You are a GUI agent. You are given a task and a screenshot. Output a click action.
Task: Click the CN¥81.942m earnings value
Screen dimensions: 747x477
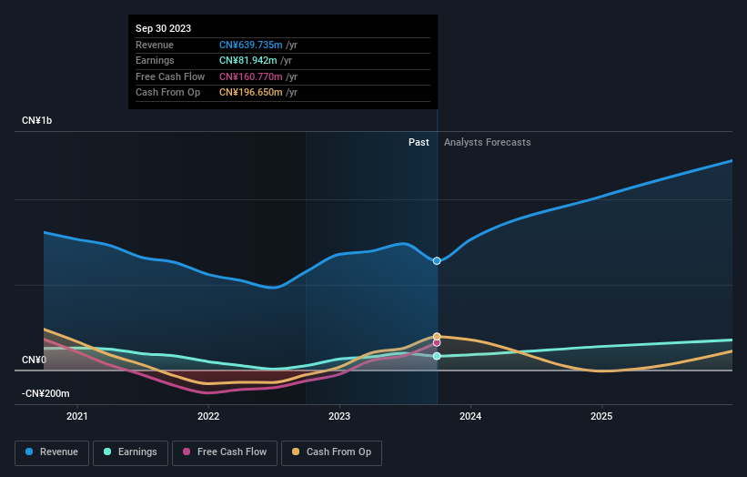pyautogui.click(x=247, y=60)
